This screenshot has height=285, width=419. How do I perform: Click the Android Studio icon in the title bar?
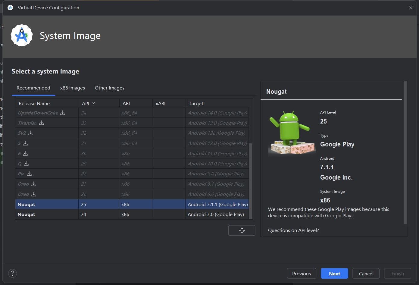click(10, 8)
